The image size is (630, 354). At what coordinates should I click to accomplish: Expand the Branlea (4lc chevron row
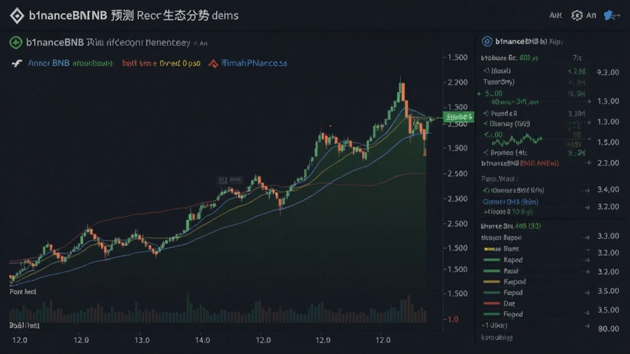coord(486,153)
